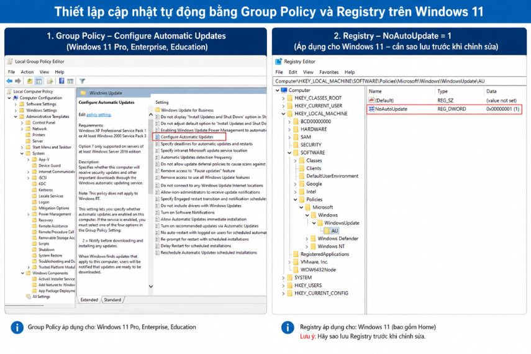Select the Local Computer Policy root icon

9,91
